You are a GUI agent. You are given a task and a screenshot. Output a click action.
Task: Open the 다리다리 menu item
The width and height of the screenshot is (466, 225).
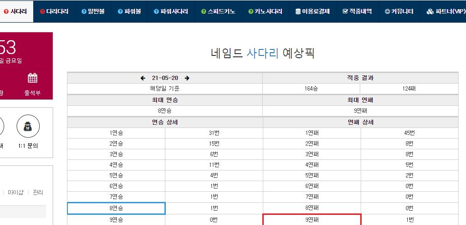tap(54, 12)
